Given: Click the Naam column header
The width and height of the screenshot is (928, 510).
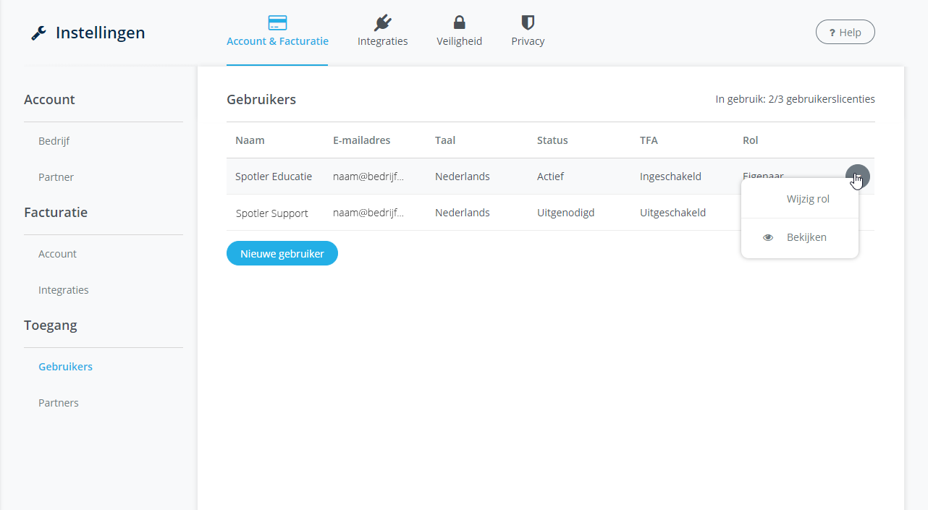Looking at the screenshot, I should (250, 140).
